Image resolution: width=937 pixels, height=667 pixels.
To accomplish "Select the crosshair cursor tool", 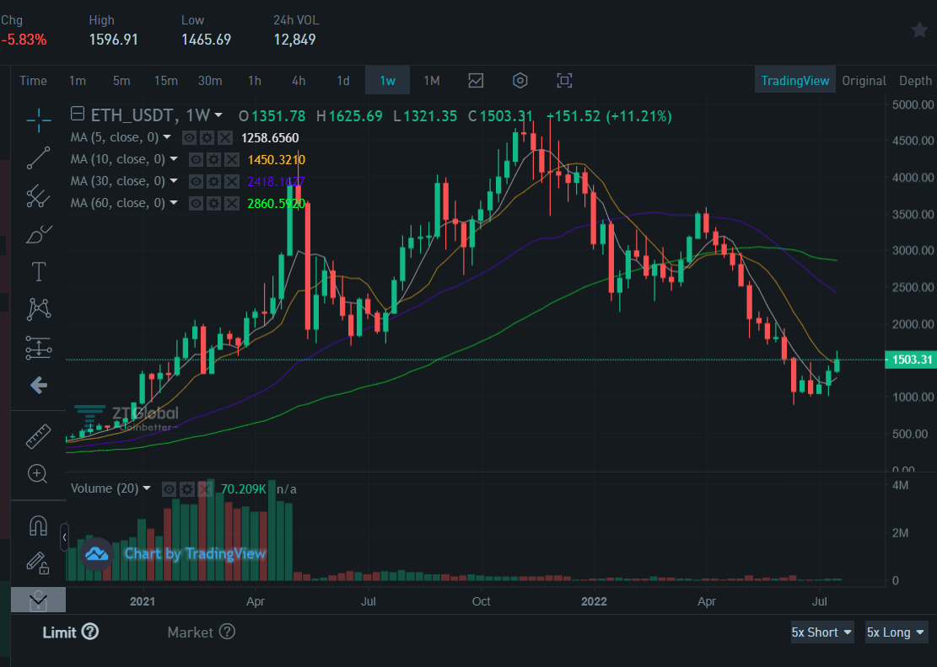I will click(38, 120).
